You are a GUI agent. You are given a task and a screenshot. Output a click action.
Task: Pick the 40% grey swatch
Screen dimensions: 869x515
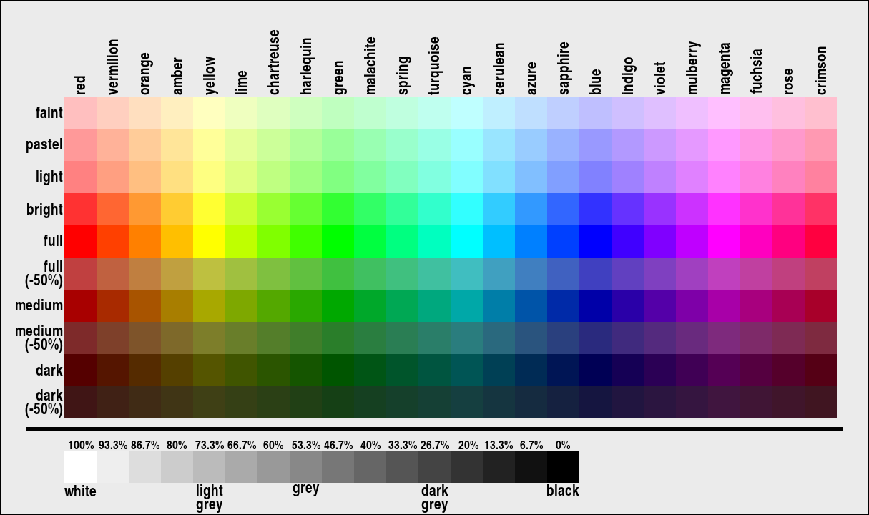[371, 465]
